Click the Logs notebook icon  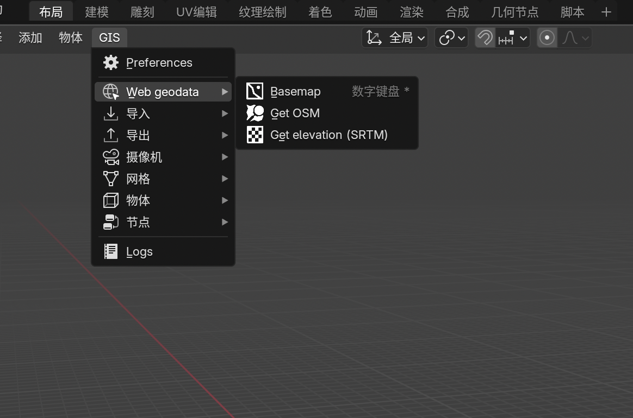pos(111,251)
